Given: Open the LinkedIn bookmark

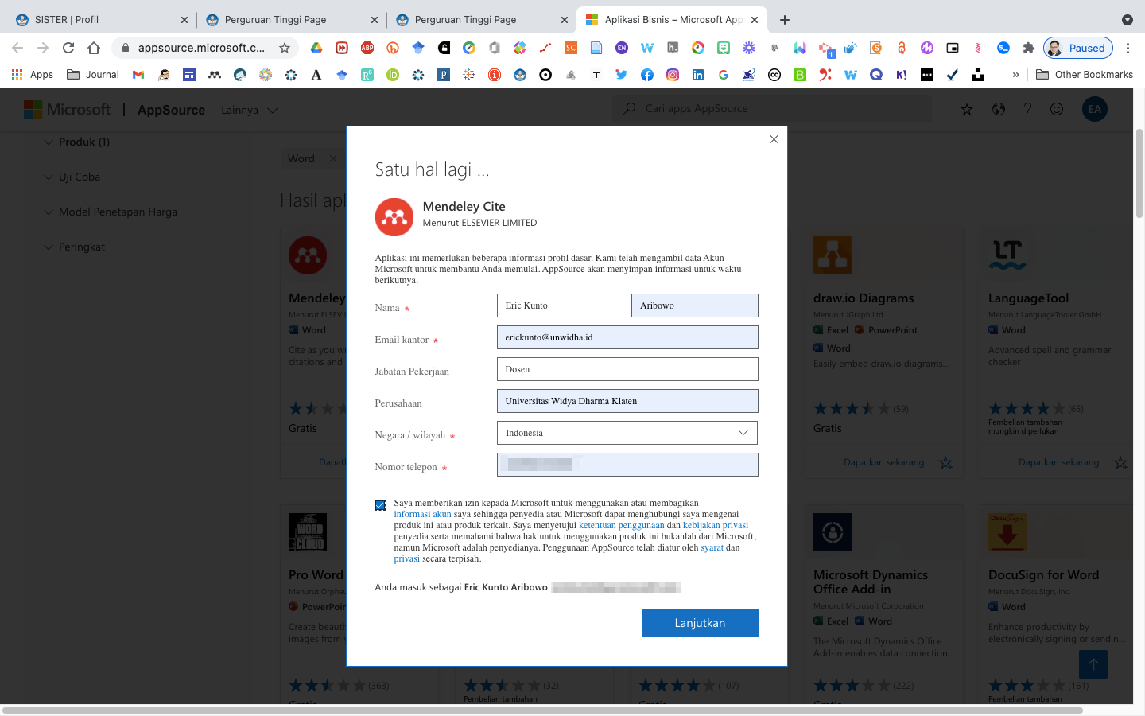Looking at the screenshot, I should [698, 75].
